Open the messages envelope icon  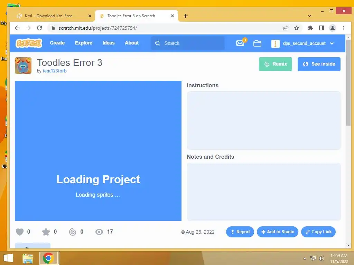point(240,43)
